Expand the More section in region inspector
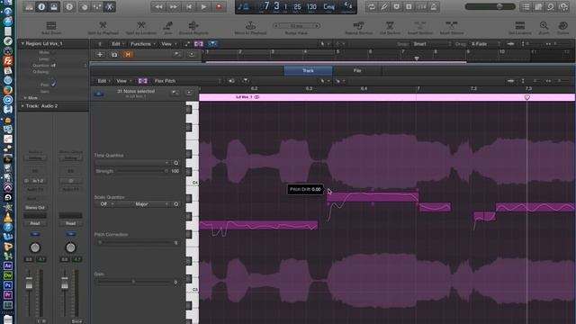Screen dimensions: 576x324 pos(25,98)
